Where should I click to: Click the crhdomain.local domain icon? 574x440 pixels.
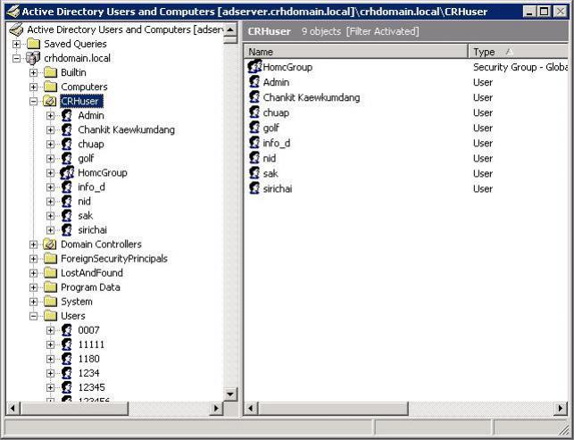click(33, 58)
